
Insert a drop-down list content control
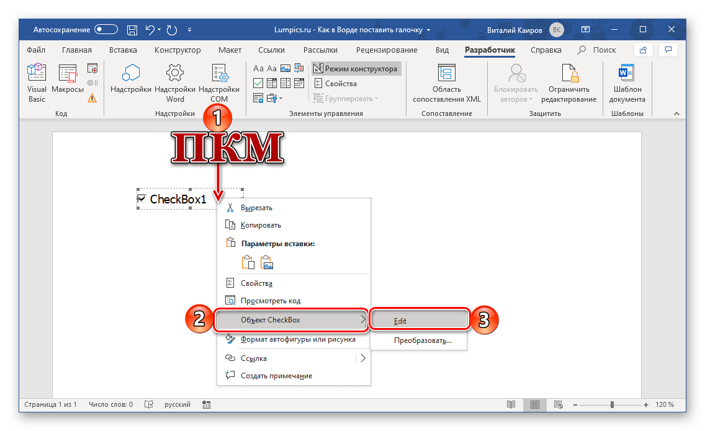[x=285, y=83]
